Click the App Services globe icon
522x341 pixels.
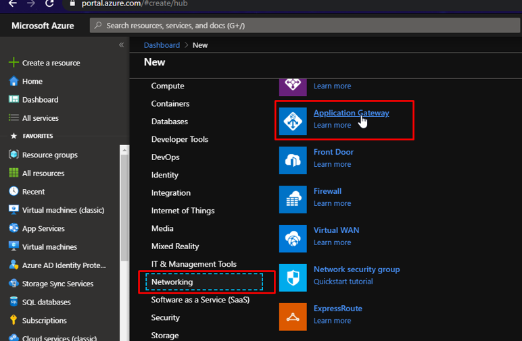[x=14, y=228]
